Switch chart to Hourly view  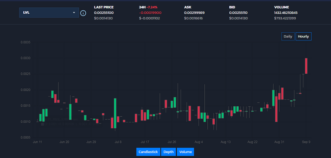pyautogui.click(x=303, y=36)
